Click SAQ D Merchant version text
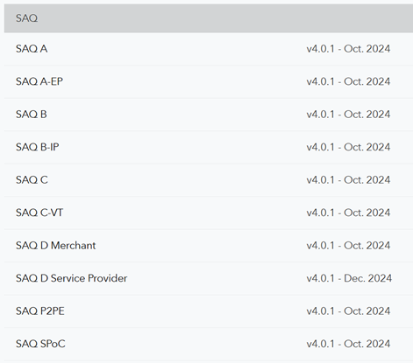413x363 pixels. pos(348,246)
